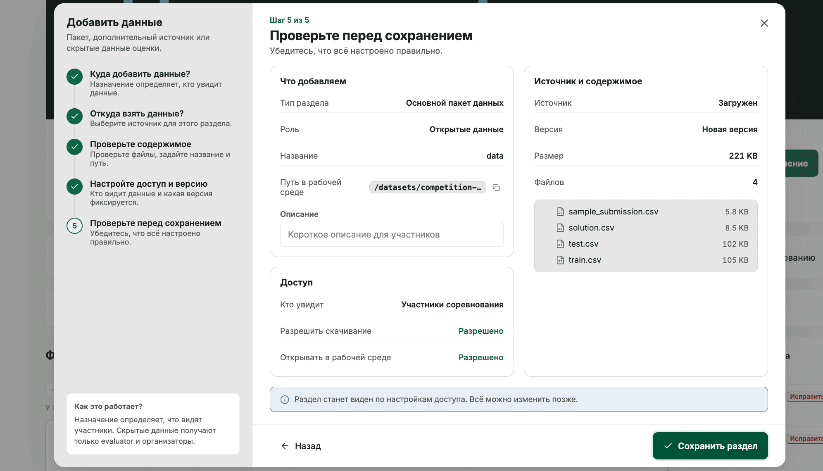
Task: Click file name 'solution.csv'
Action: (591, 228)
